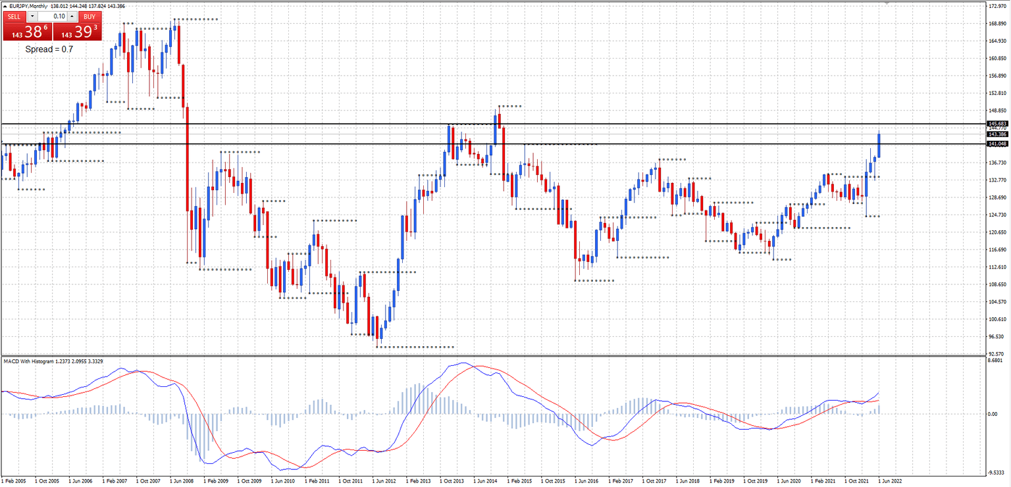Click the 1 Oct 2013 date label
This screenshot has width=1011, height=487.
(452, 481)
